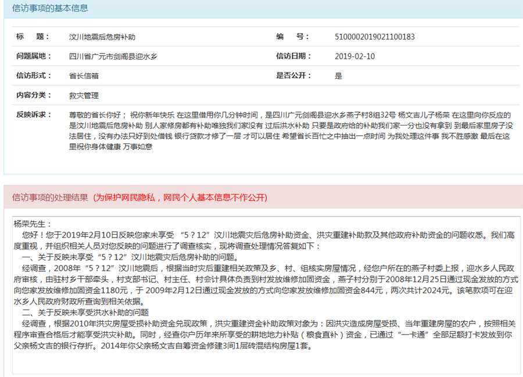The width and height of the screenshot is (523, 377).
Task: Click the location value 四川省广元市剑阁县迎水乡
Action: click(113, 56)
